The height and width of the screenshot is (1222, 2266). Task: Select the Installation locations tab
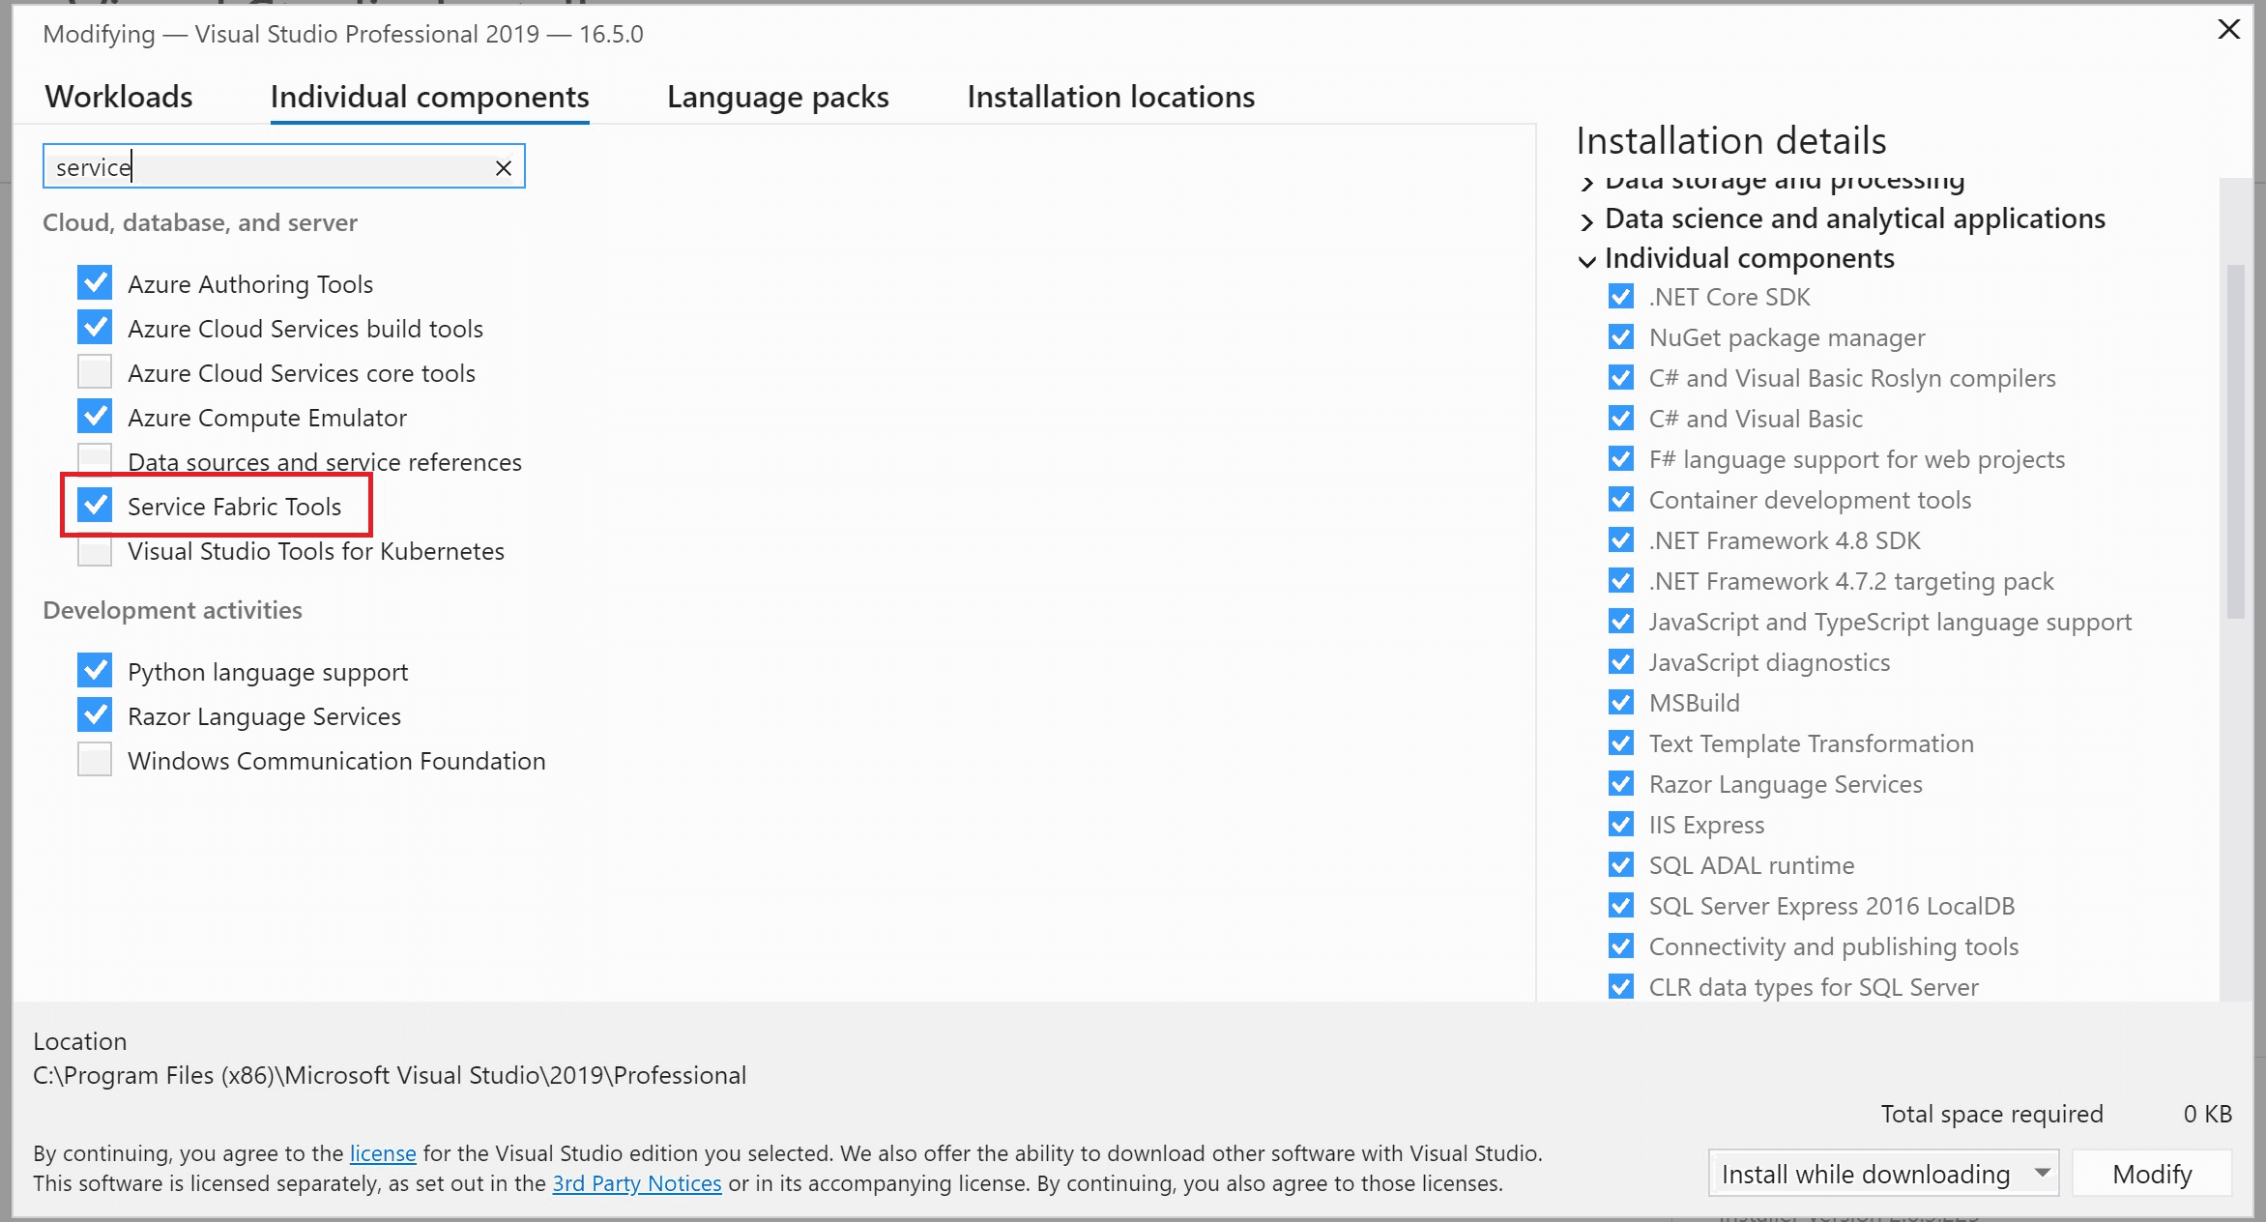[x=1110, y=96]
